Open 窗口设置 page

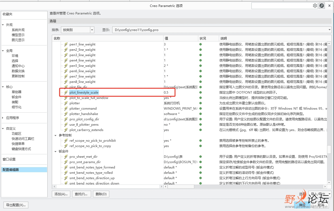click(9, 159)
